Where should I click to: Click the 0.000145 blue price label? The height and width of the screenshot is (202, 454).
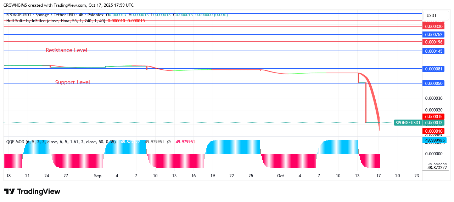pyautogui.click(x=434, y=51)
